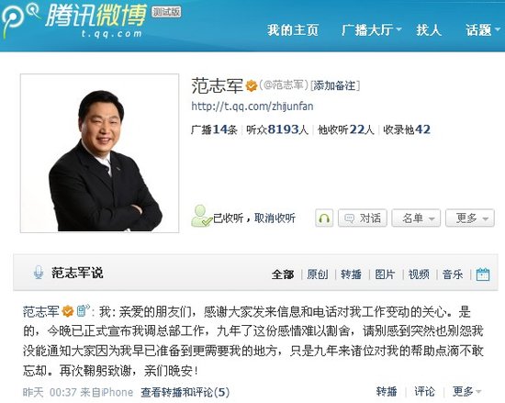Expand the 名单 dropdown button
Viewport: 505px width, 403px height.
tap(417, 218)
